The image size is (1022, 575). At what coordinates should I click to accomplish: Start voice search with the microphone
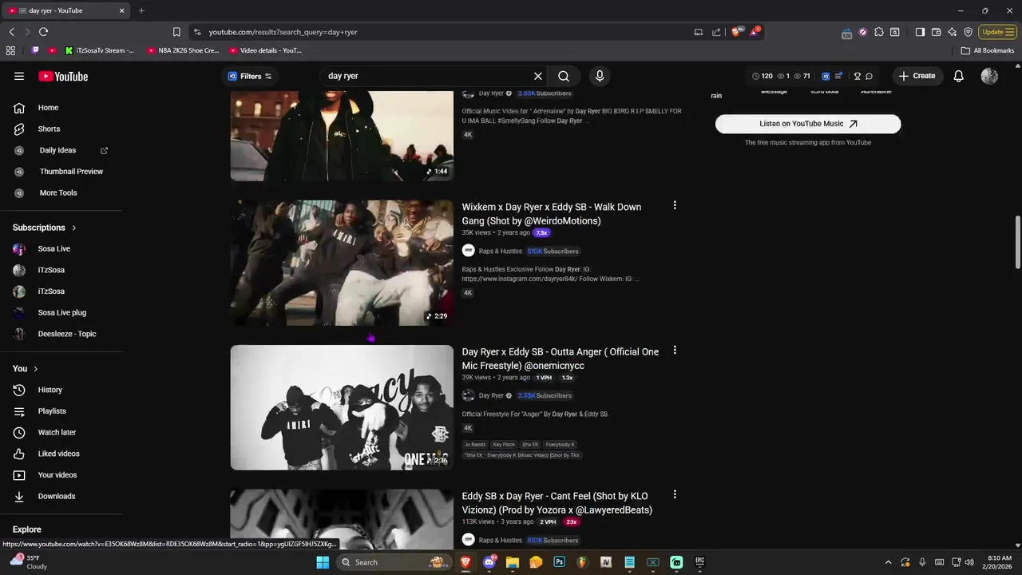click(600, 76)
